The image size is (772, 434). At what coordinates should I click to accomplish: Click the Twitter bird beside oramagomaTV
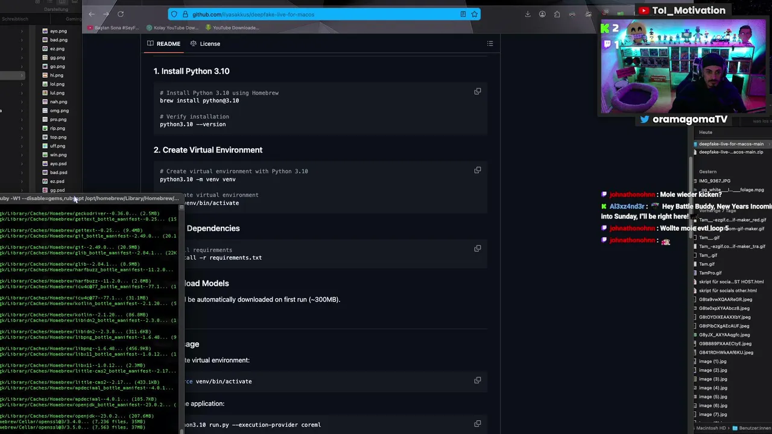(645, 119)
